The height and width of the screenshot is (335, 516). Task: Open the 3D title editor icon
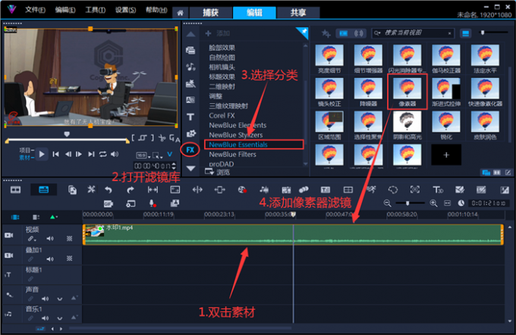tap(438, 189)
